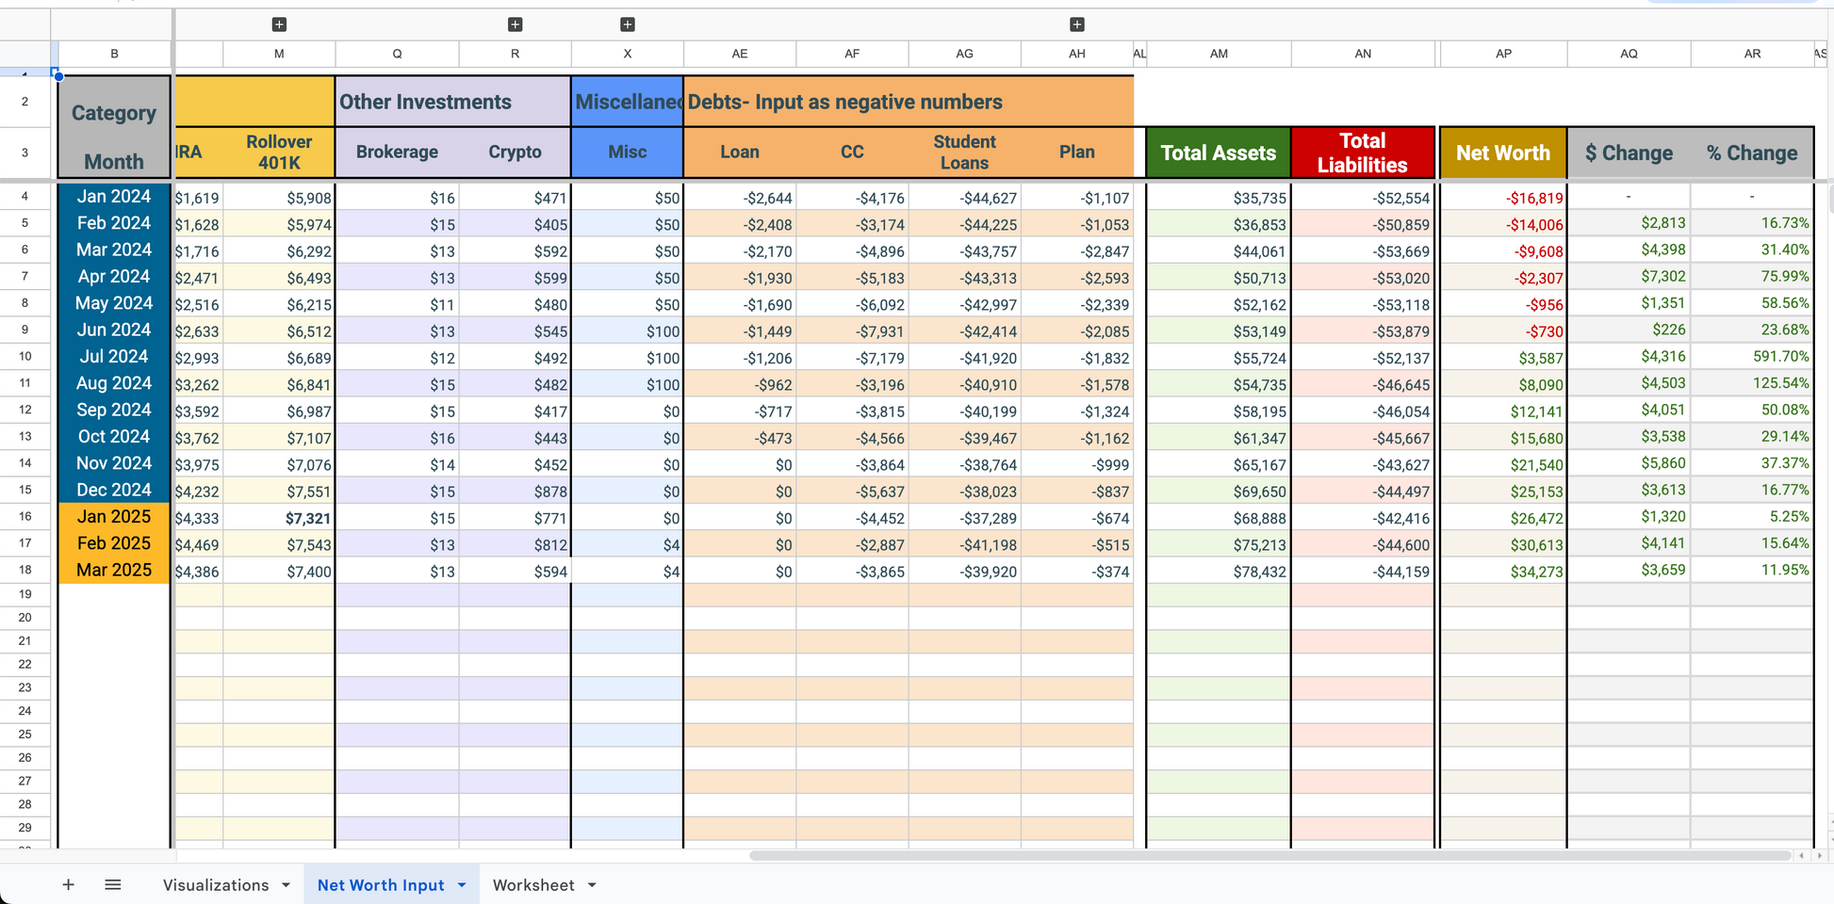Screen dimensions: 1834x904
Task: Select the column AM header
Action: pos(1219,54)
